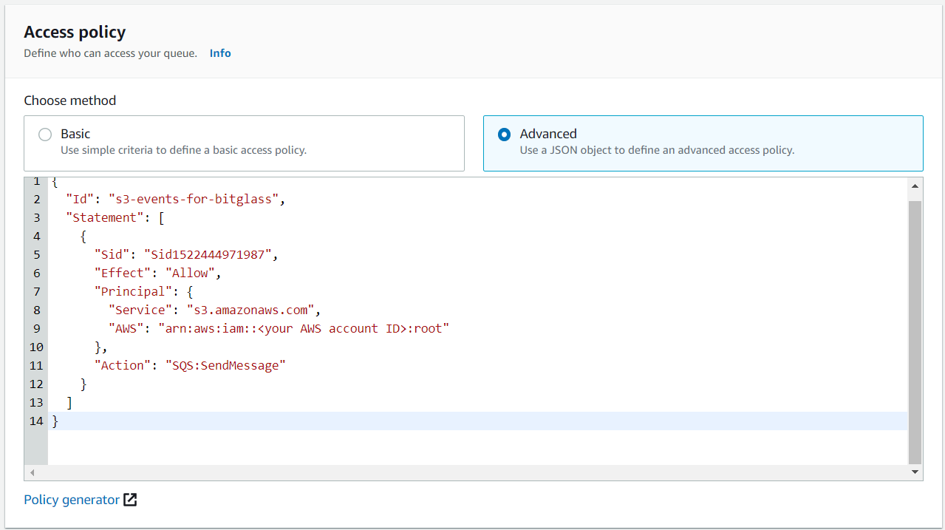Screen dimensions: 945x530
Task: Click line number 5 in the gutter
Action: pyautogui.click(x=35, y=254)
